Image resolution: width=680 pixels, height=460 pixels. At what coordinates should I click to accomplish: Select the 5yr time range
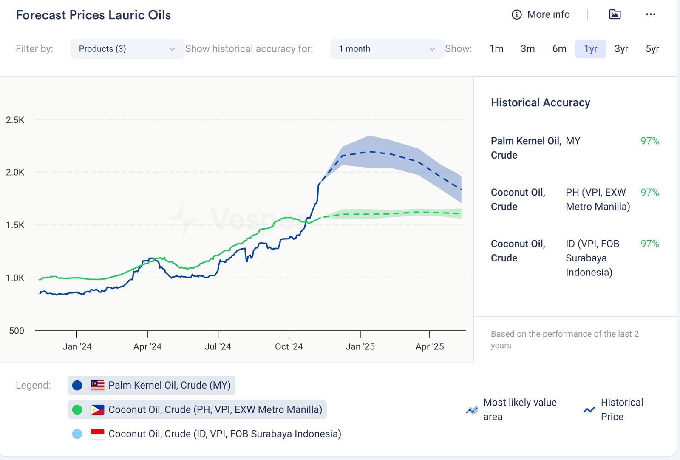point(652,49)
